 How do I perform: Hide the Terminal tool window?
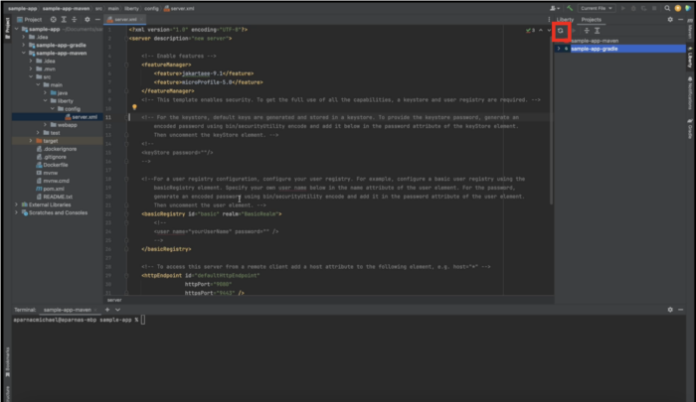pos(680,310)
